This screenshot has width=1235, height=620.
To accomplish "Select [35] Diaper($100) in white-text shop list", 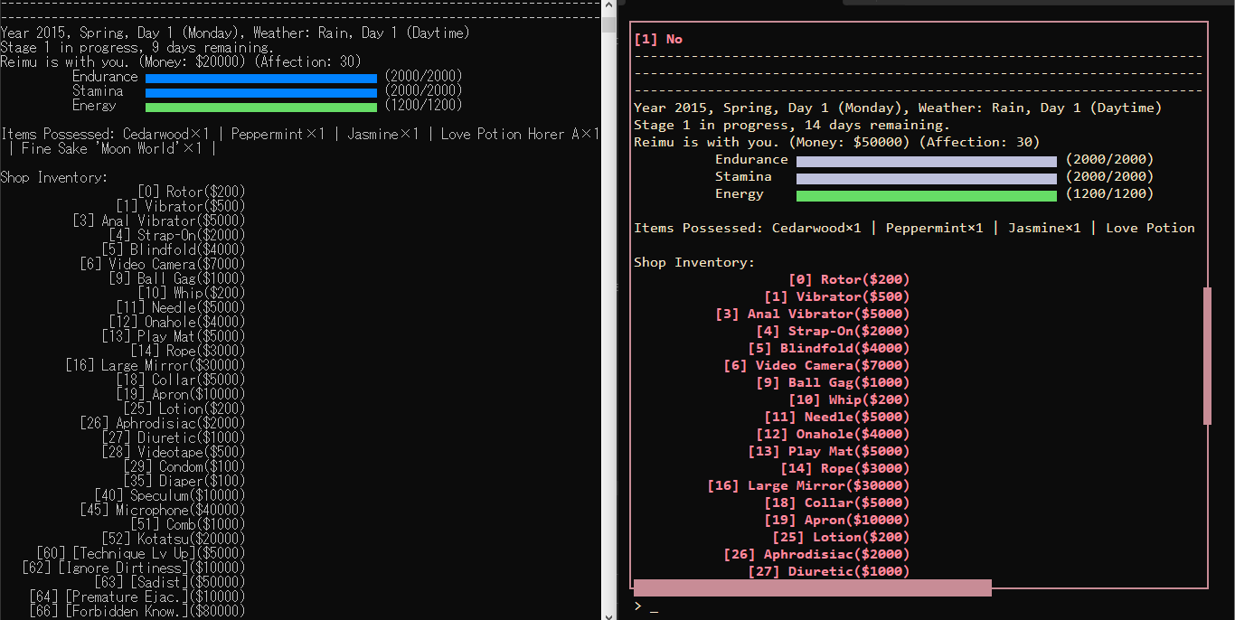I will (184, 481).
